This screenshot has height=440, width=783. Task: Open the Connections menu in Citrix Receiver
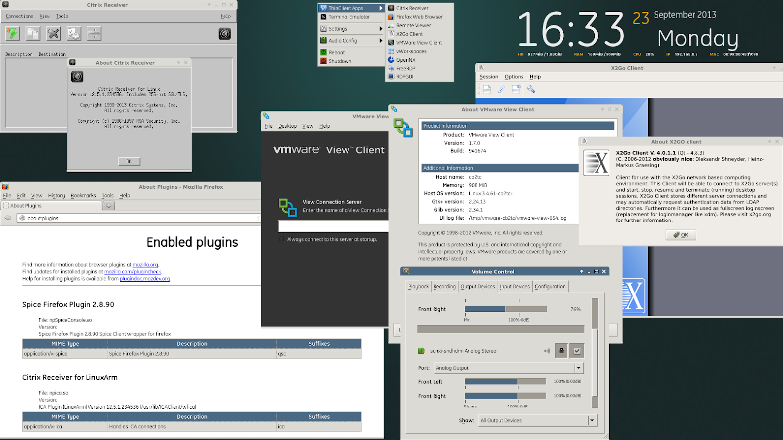tap(19, 16)
